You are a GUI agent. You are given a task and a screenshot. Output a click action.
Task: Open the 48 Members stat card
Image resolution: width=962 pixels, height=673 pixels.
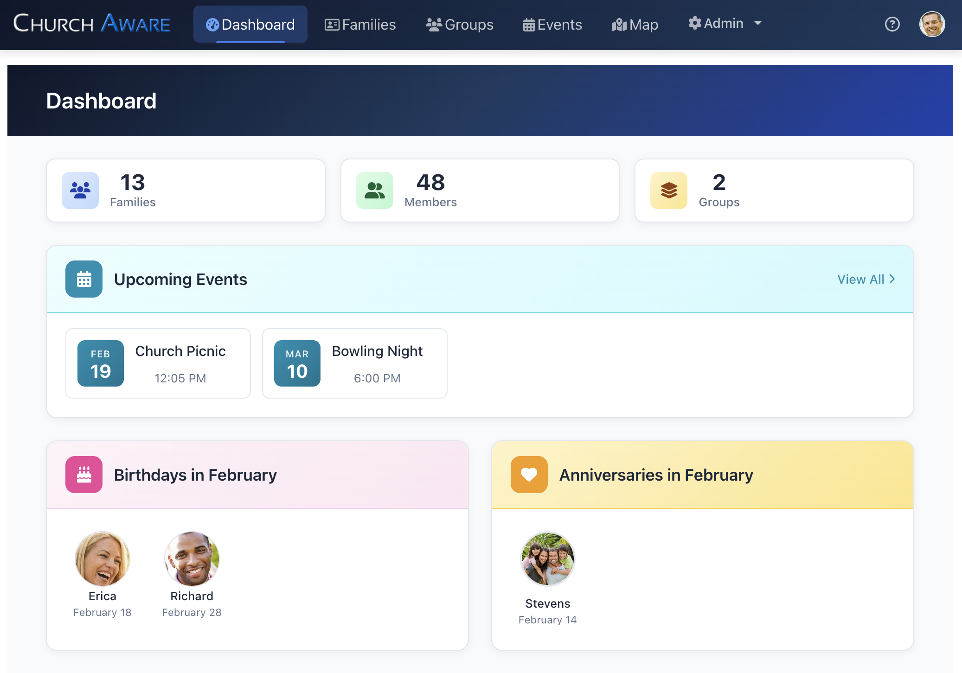[x=480, y=190]
